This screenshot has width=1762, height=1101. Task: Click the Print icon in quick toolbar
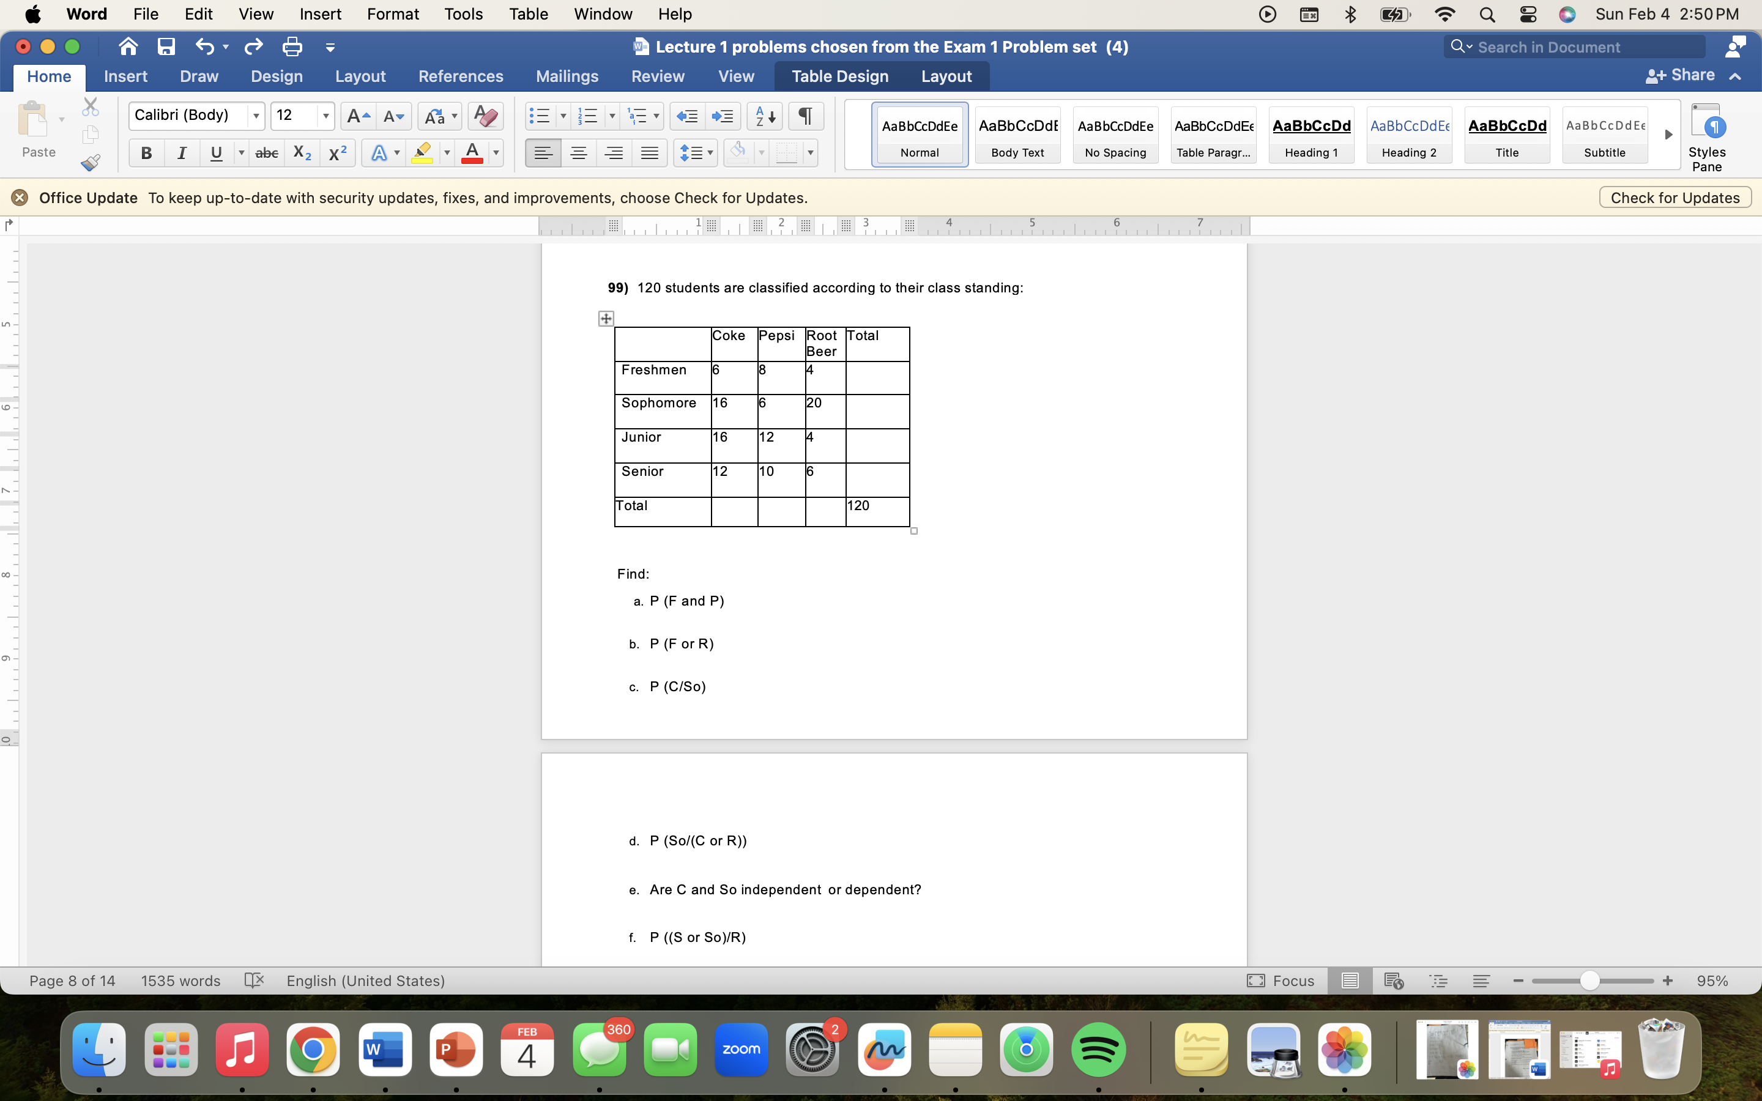(x=292, y=47)
